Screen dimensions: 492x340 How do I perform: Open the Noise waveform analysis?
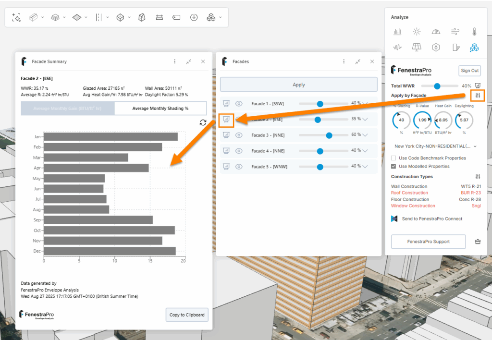pos(397,48)
